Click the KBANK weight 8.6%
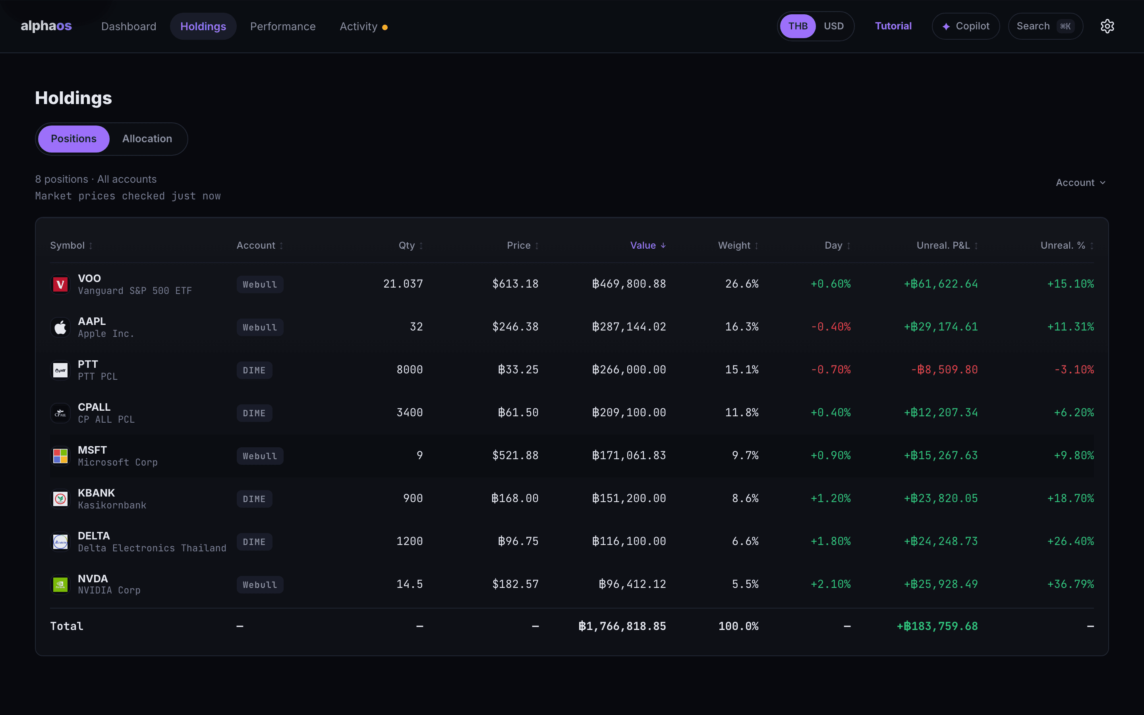This screenshot has height=715, width=1144. (745, 499)
